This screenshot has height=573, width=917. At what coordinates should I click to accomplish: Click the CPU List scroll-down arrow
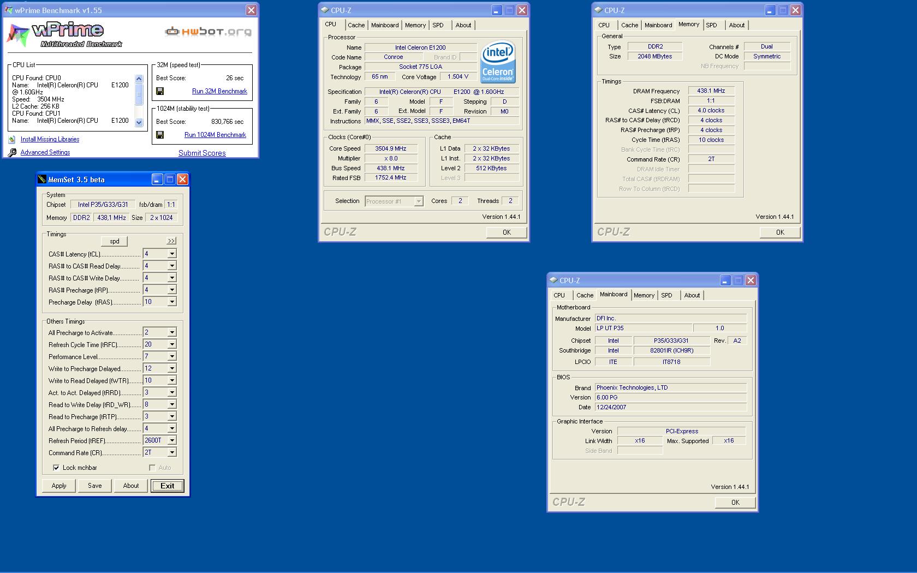coord(139,123)
